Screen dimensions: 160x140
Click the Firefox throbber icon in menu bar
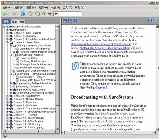tap(156, 8)
